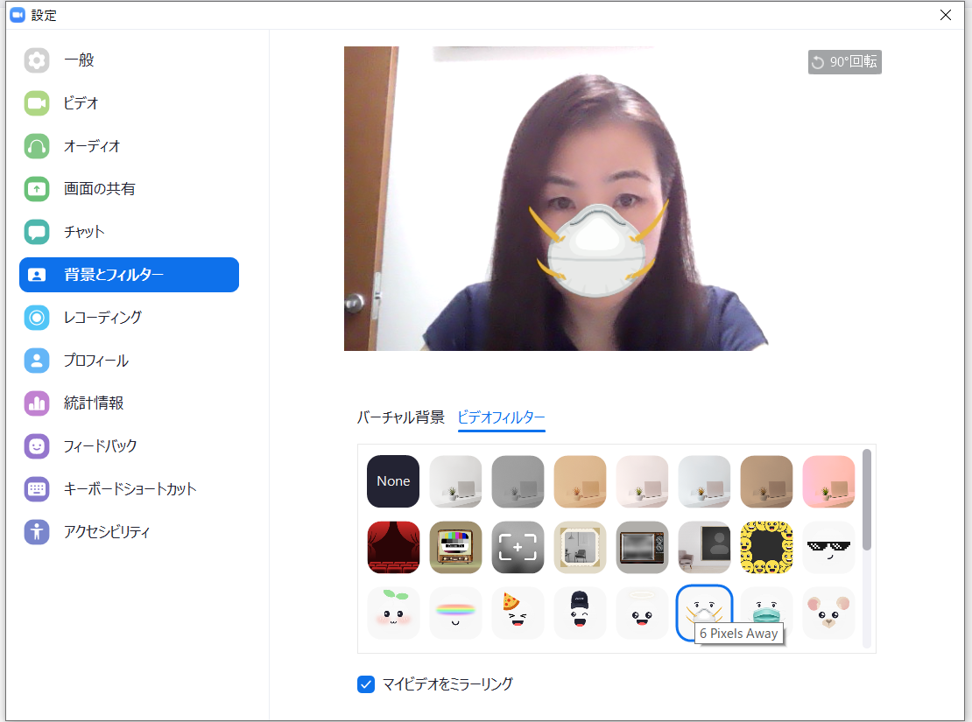Image resolution: width=972 pixels, height=722 pixels.
Task: Select the rainbow headband filter
Action: 455,613
